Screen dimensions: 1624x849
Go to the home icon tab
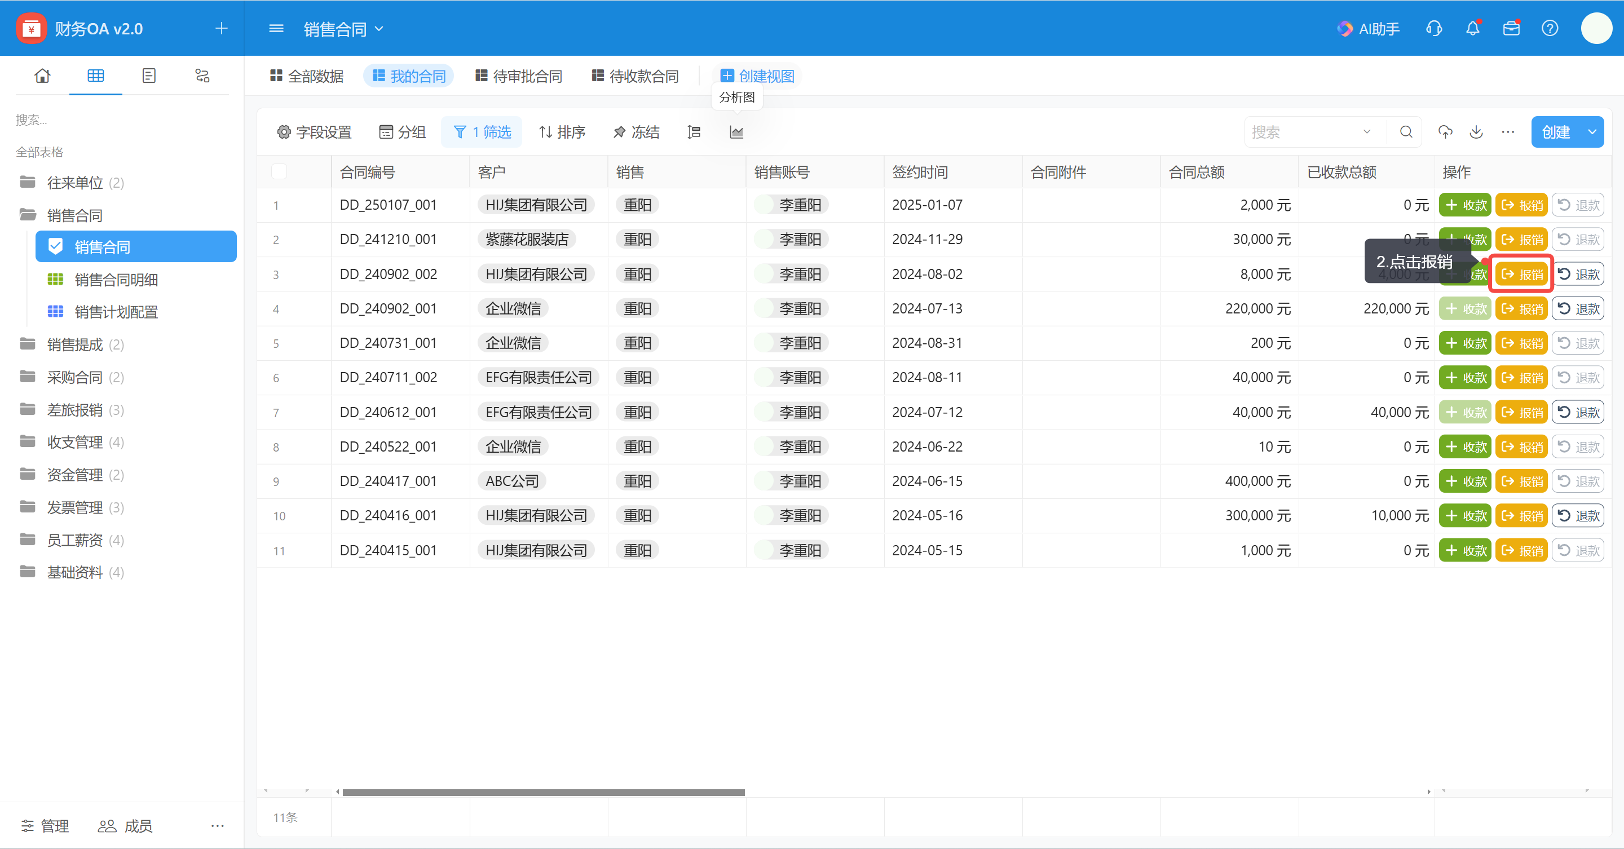[42, 76]
